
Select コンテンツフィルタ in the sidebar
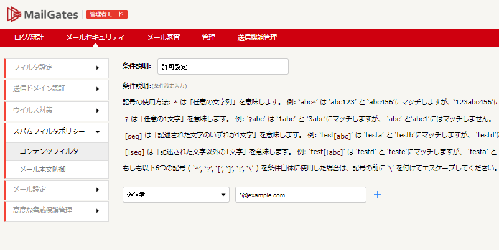click(x=57, y=151)
